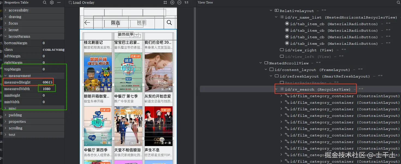
Task: Minimize the Properties Table panel
Action: [x=59, y=2]
